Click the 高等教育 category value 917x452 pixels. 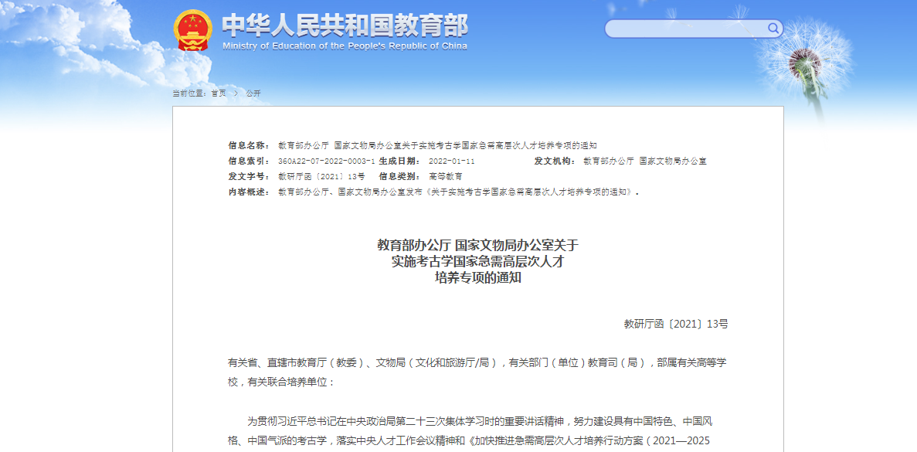click(446, 176)
